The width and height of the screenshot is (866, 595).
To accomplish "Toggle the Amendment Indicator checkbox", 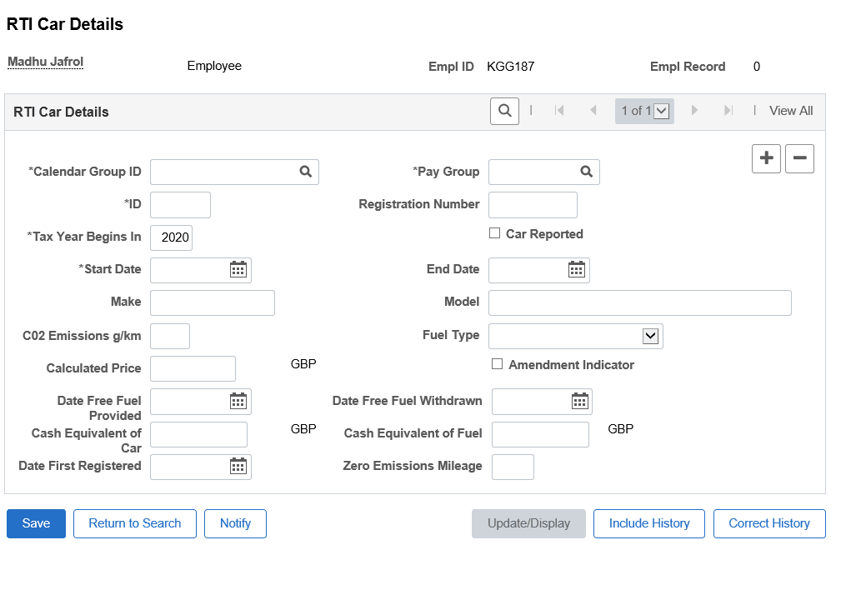I will [498, 364].
